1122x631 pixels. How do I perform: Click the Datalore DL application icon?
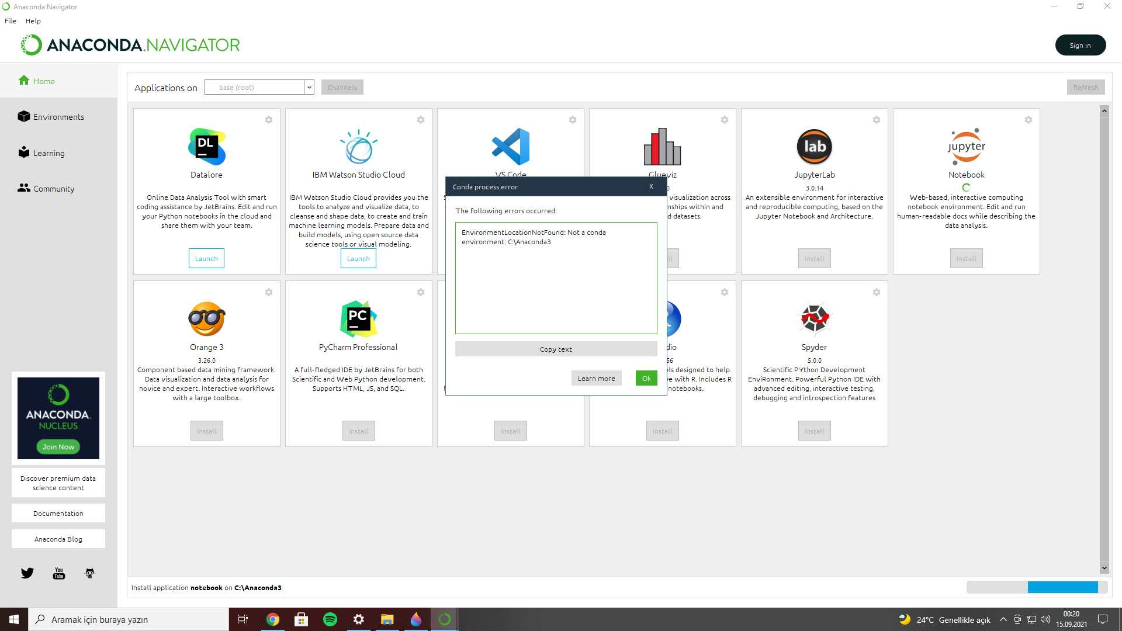tap(207, 147)
